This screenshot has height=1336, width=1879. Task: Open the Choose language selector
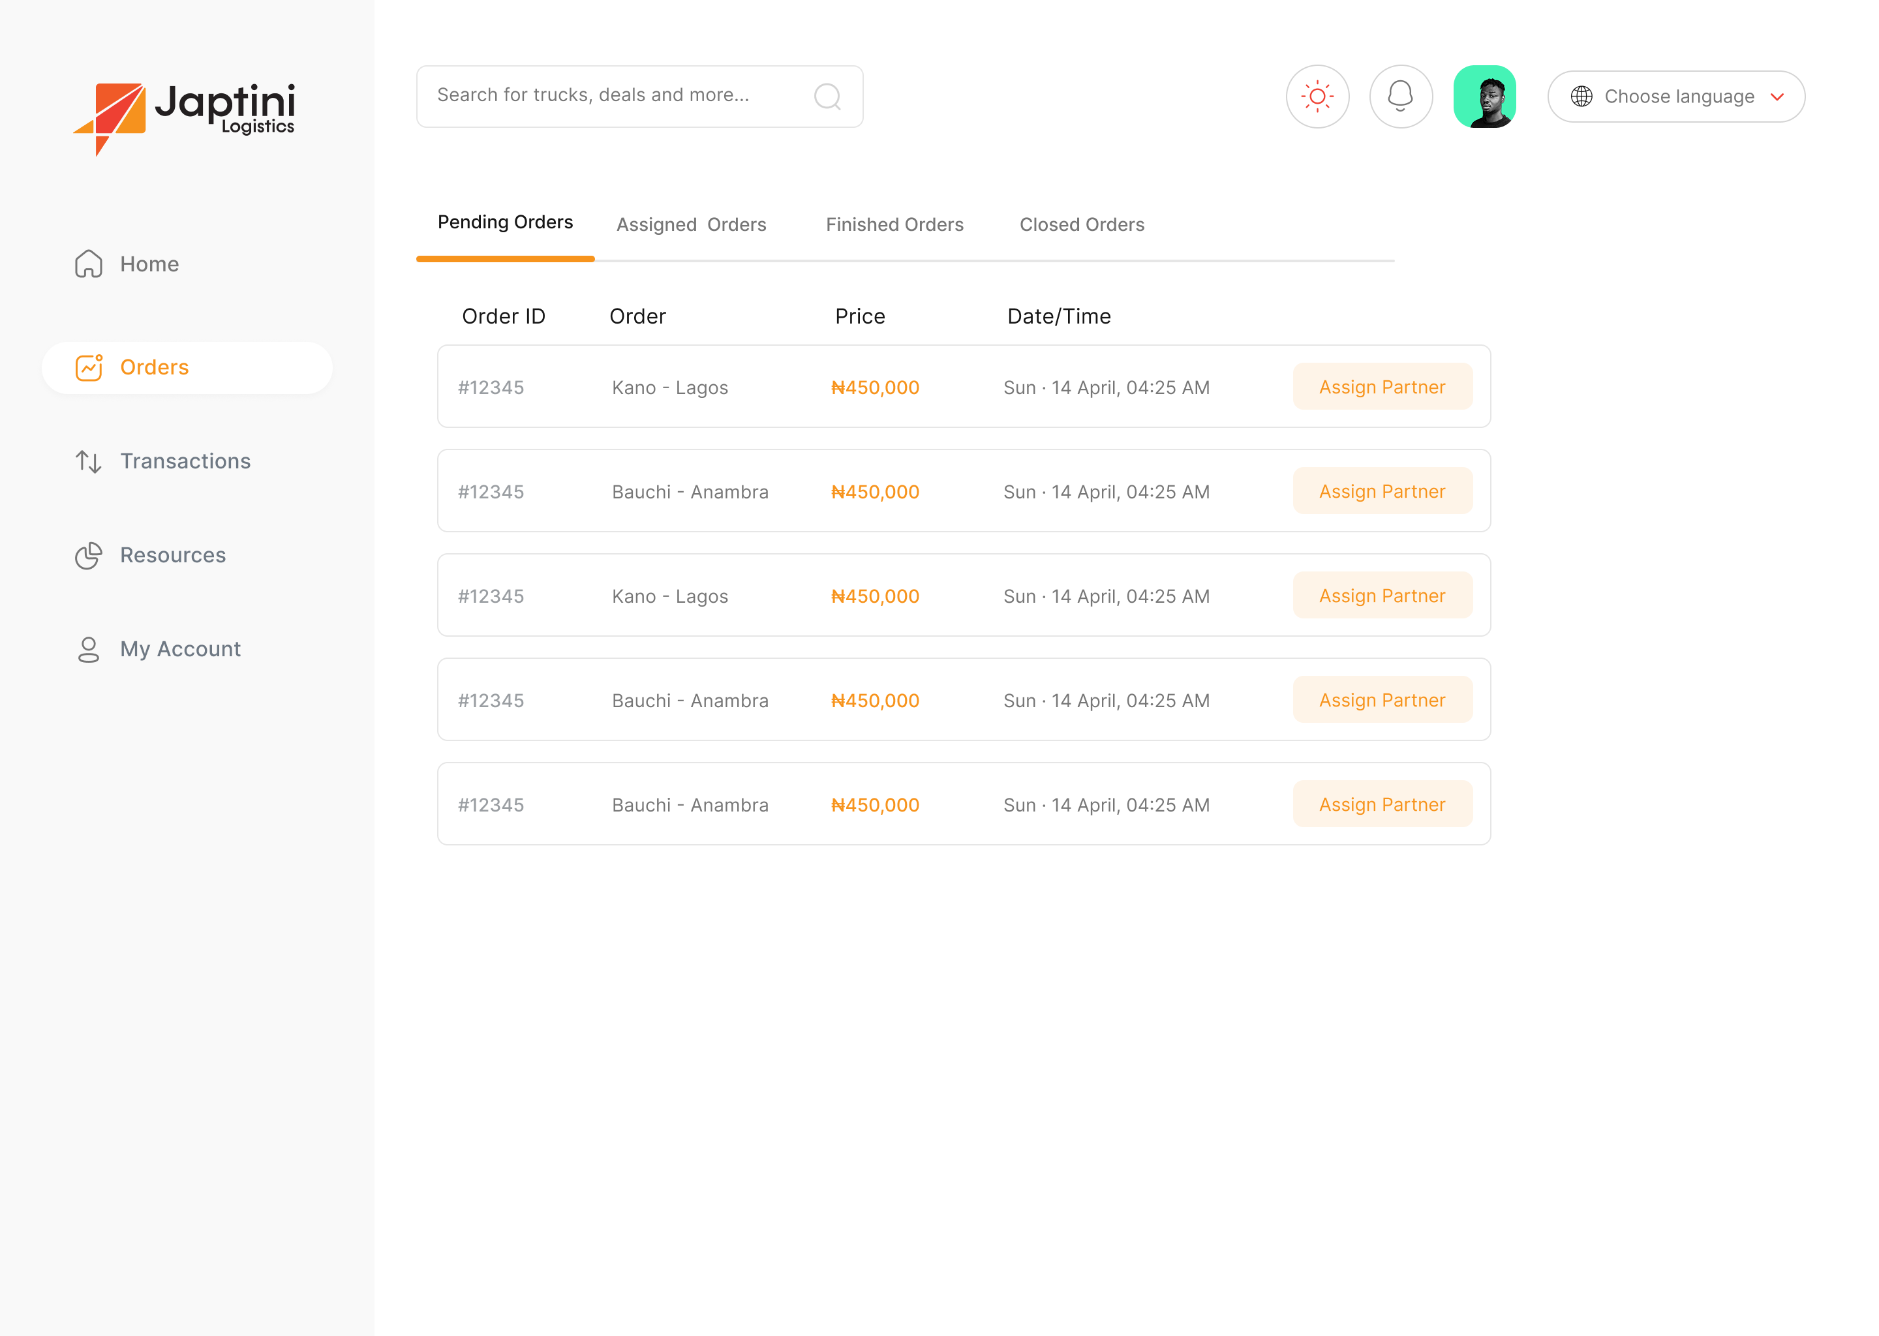click(x=1676, y=97)
